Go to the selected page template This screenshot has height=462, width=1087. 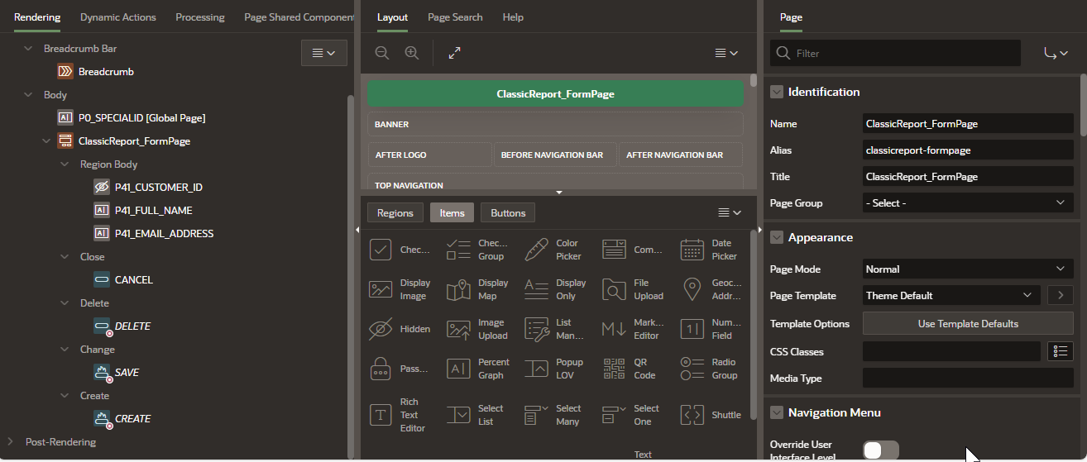coord(1061,295)
